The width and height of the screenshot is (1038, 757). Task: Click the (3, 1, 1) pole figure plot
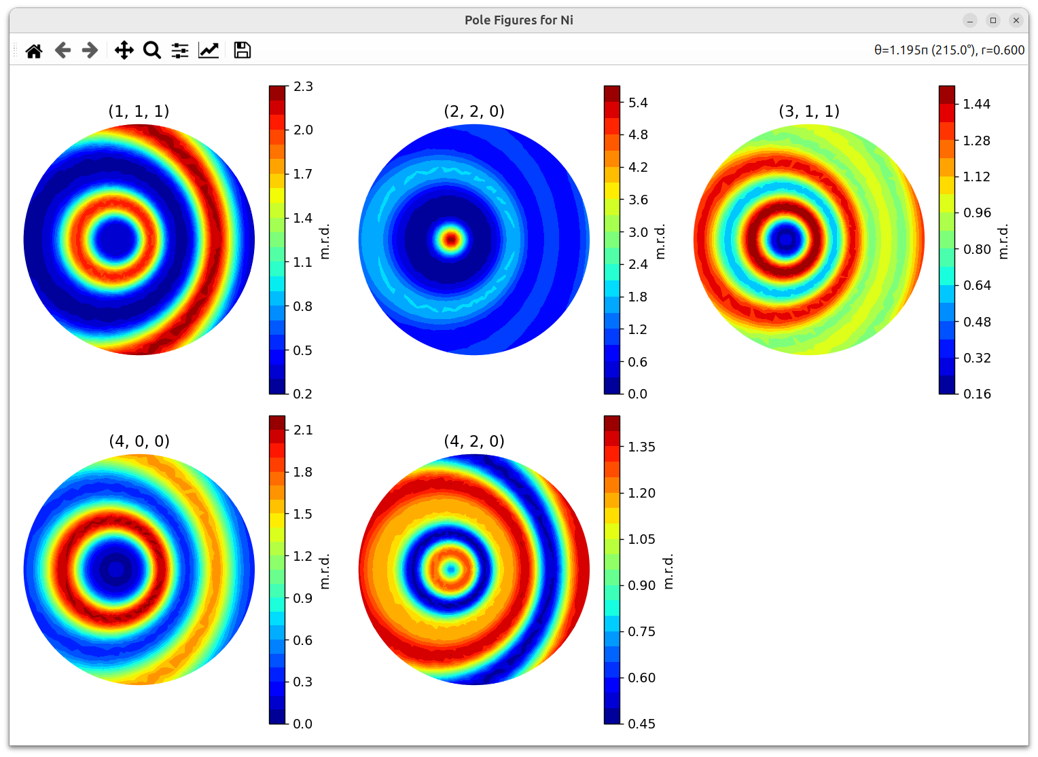coord(809,240)
